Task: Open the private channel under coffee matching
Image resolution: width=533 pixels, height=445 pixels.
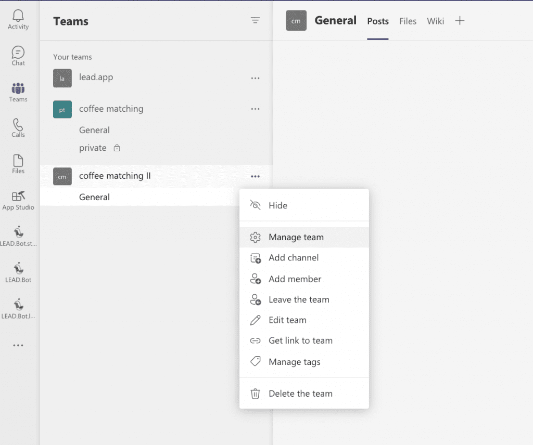Action: [93, 148]
